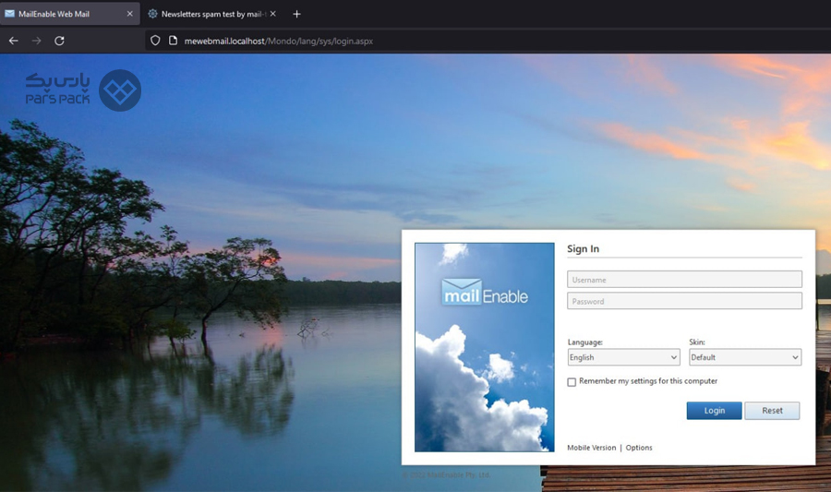Viewport: 831px width, 492px height.
Task: Close the Newsletters spam test tab
Action: (x=273, y=14)
